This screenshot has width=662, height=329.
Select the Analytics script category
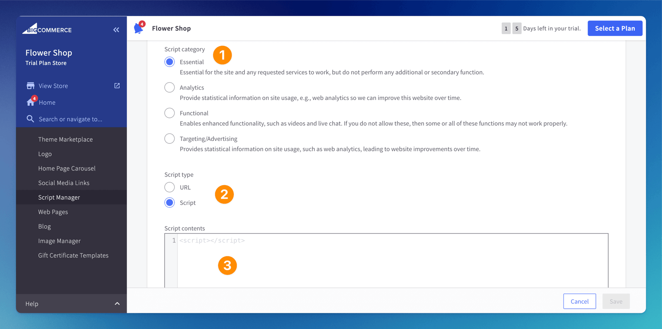point(170,87)
